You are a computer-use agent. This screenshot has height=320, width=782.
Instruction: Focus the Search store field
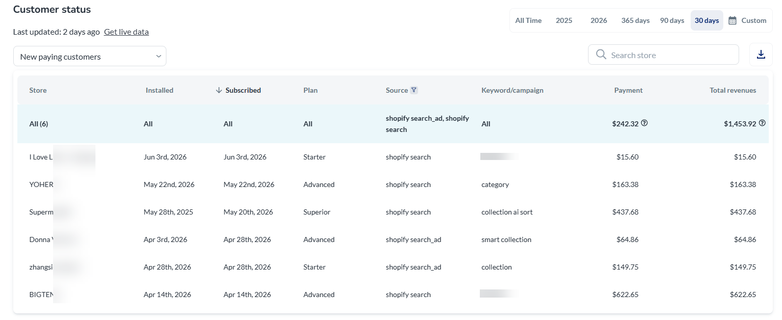(664, 55)
